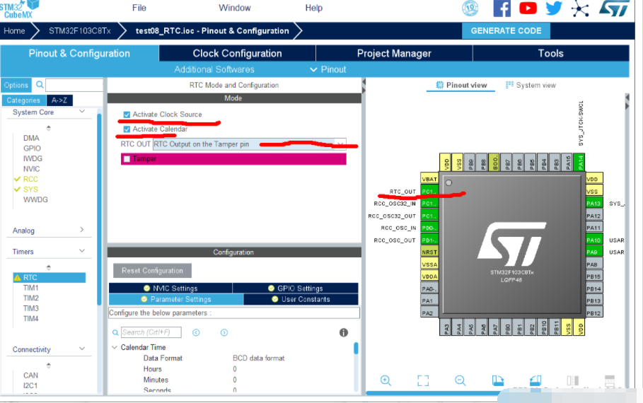
Task: Click the GENERATE CODE button
Action: pyautogui.click(x=506, y=30)
